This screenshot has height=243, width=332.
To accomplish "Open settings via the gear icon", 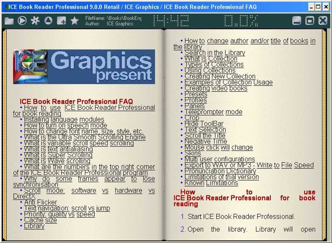I will [35, 21].
